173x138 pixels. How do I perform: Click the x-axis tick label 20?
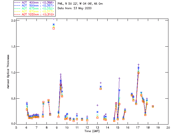pyautogui.click(x=168, y=127)
